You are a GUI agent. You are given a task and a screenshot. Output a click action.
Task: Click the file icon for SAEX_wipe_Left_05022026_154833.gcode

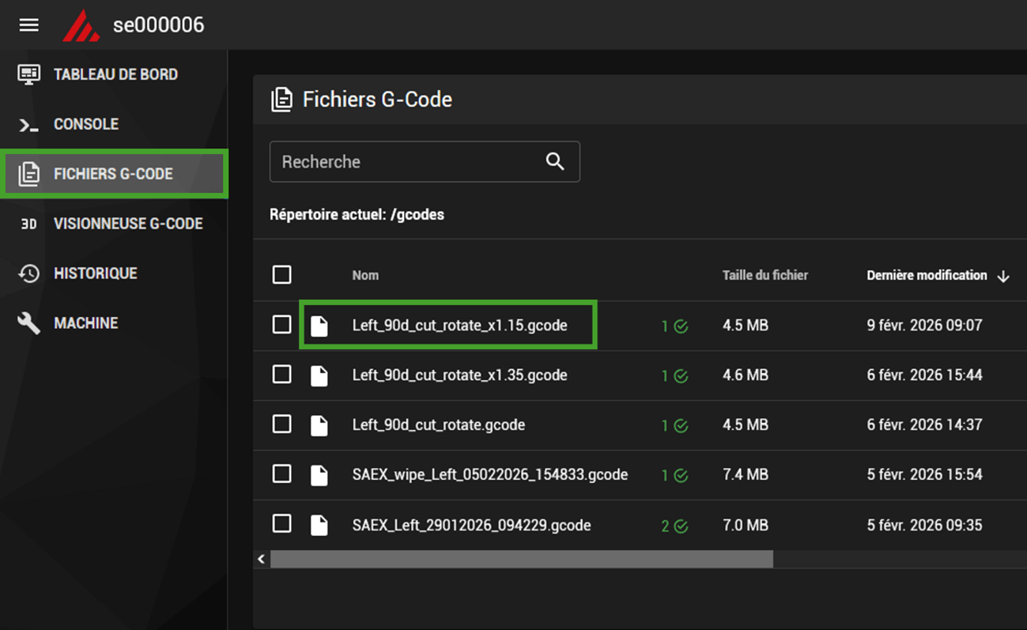pos(319,475)
